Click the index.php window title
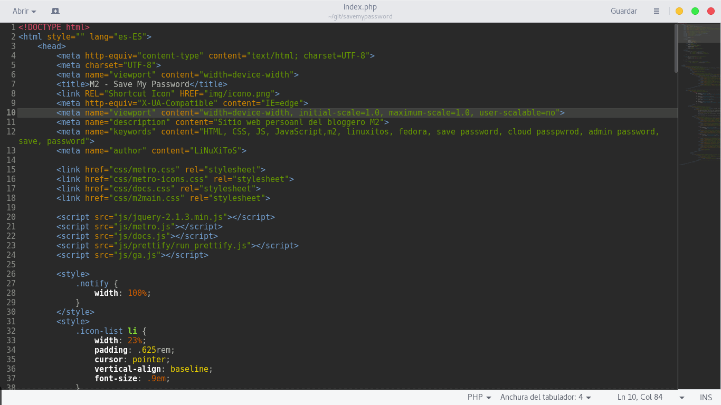Screen dimensions: 721x405 [x=360, y=7]
